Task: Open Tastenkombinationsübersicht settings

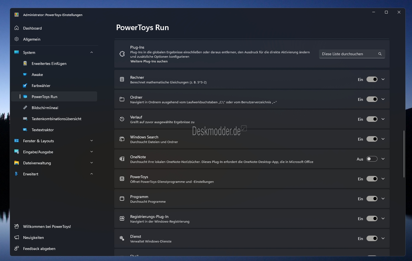Action: (x=54, y=119)
